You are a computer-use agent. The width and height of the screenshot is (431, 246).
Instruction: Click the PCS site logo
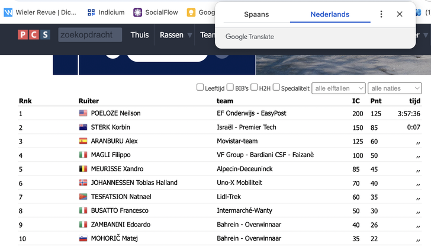point(33,35)
